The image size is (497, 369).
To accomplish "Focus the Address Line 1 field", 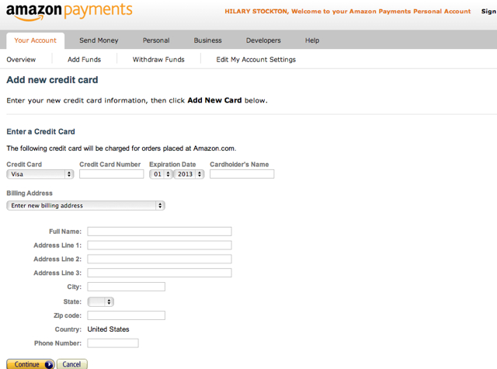I will click(x=159, y=245).
